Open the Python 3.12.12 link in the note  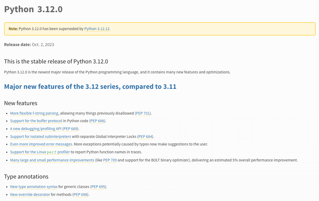pyautogui.click(x=97, y=29)
